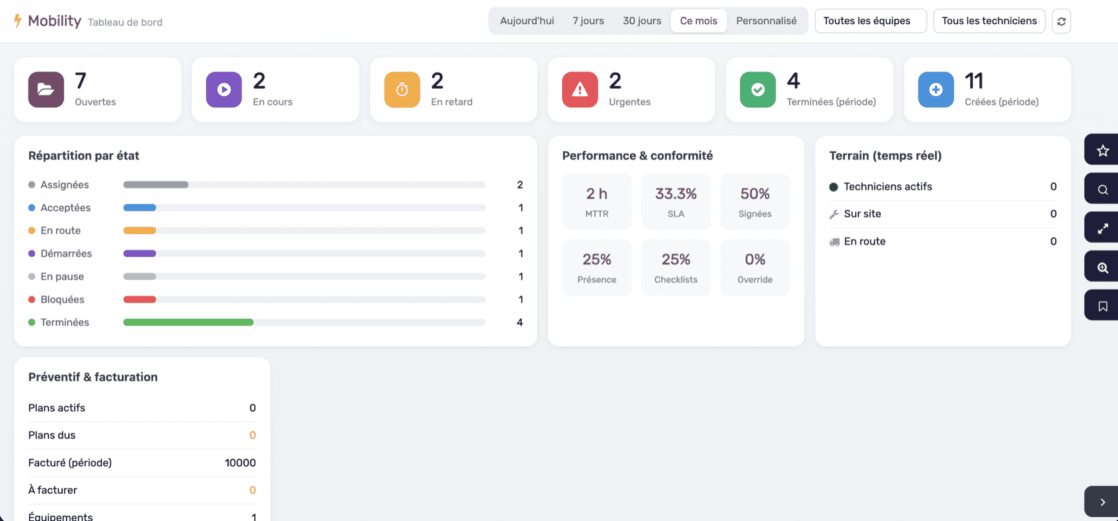Viewport: 1118px width, 521px height.
Task: Click the Mobility brand name
Action: (x=55, y=21)
